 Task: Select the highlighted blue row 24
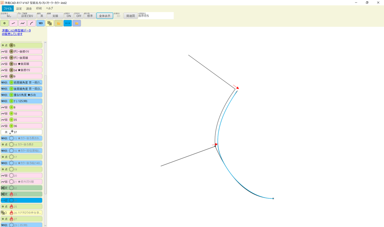[21, 200]
